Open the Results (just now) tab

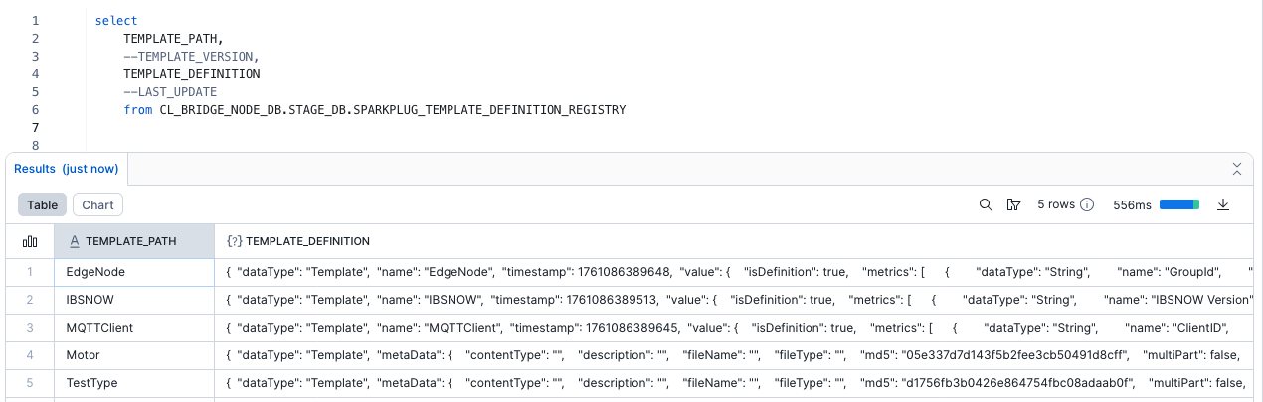click(x=66, y=169)
